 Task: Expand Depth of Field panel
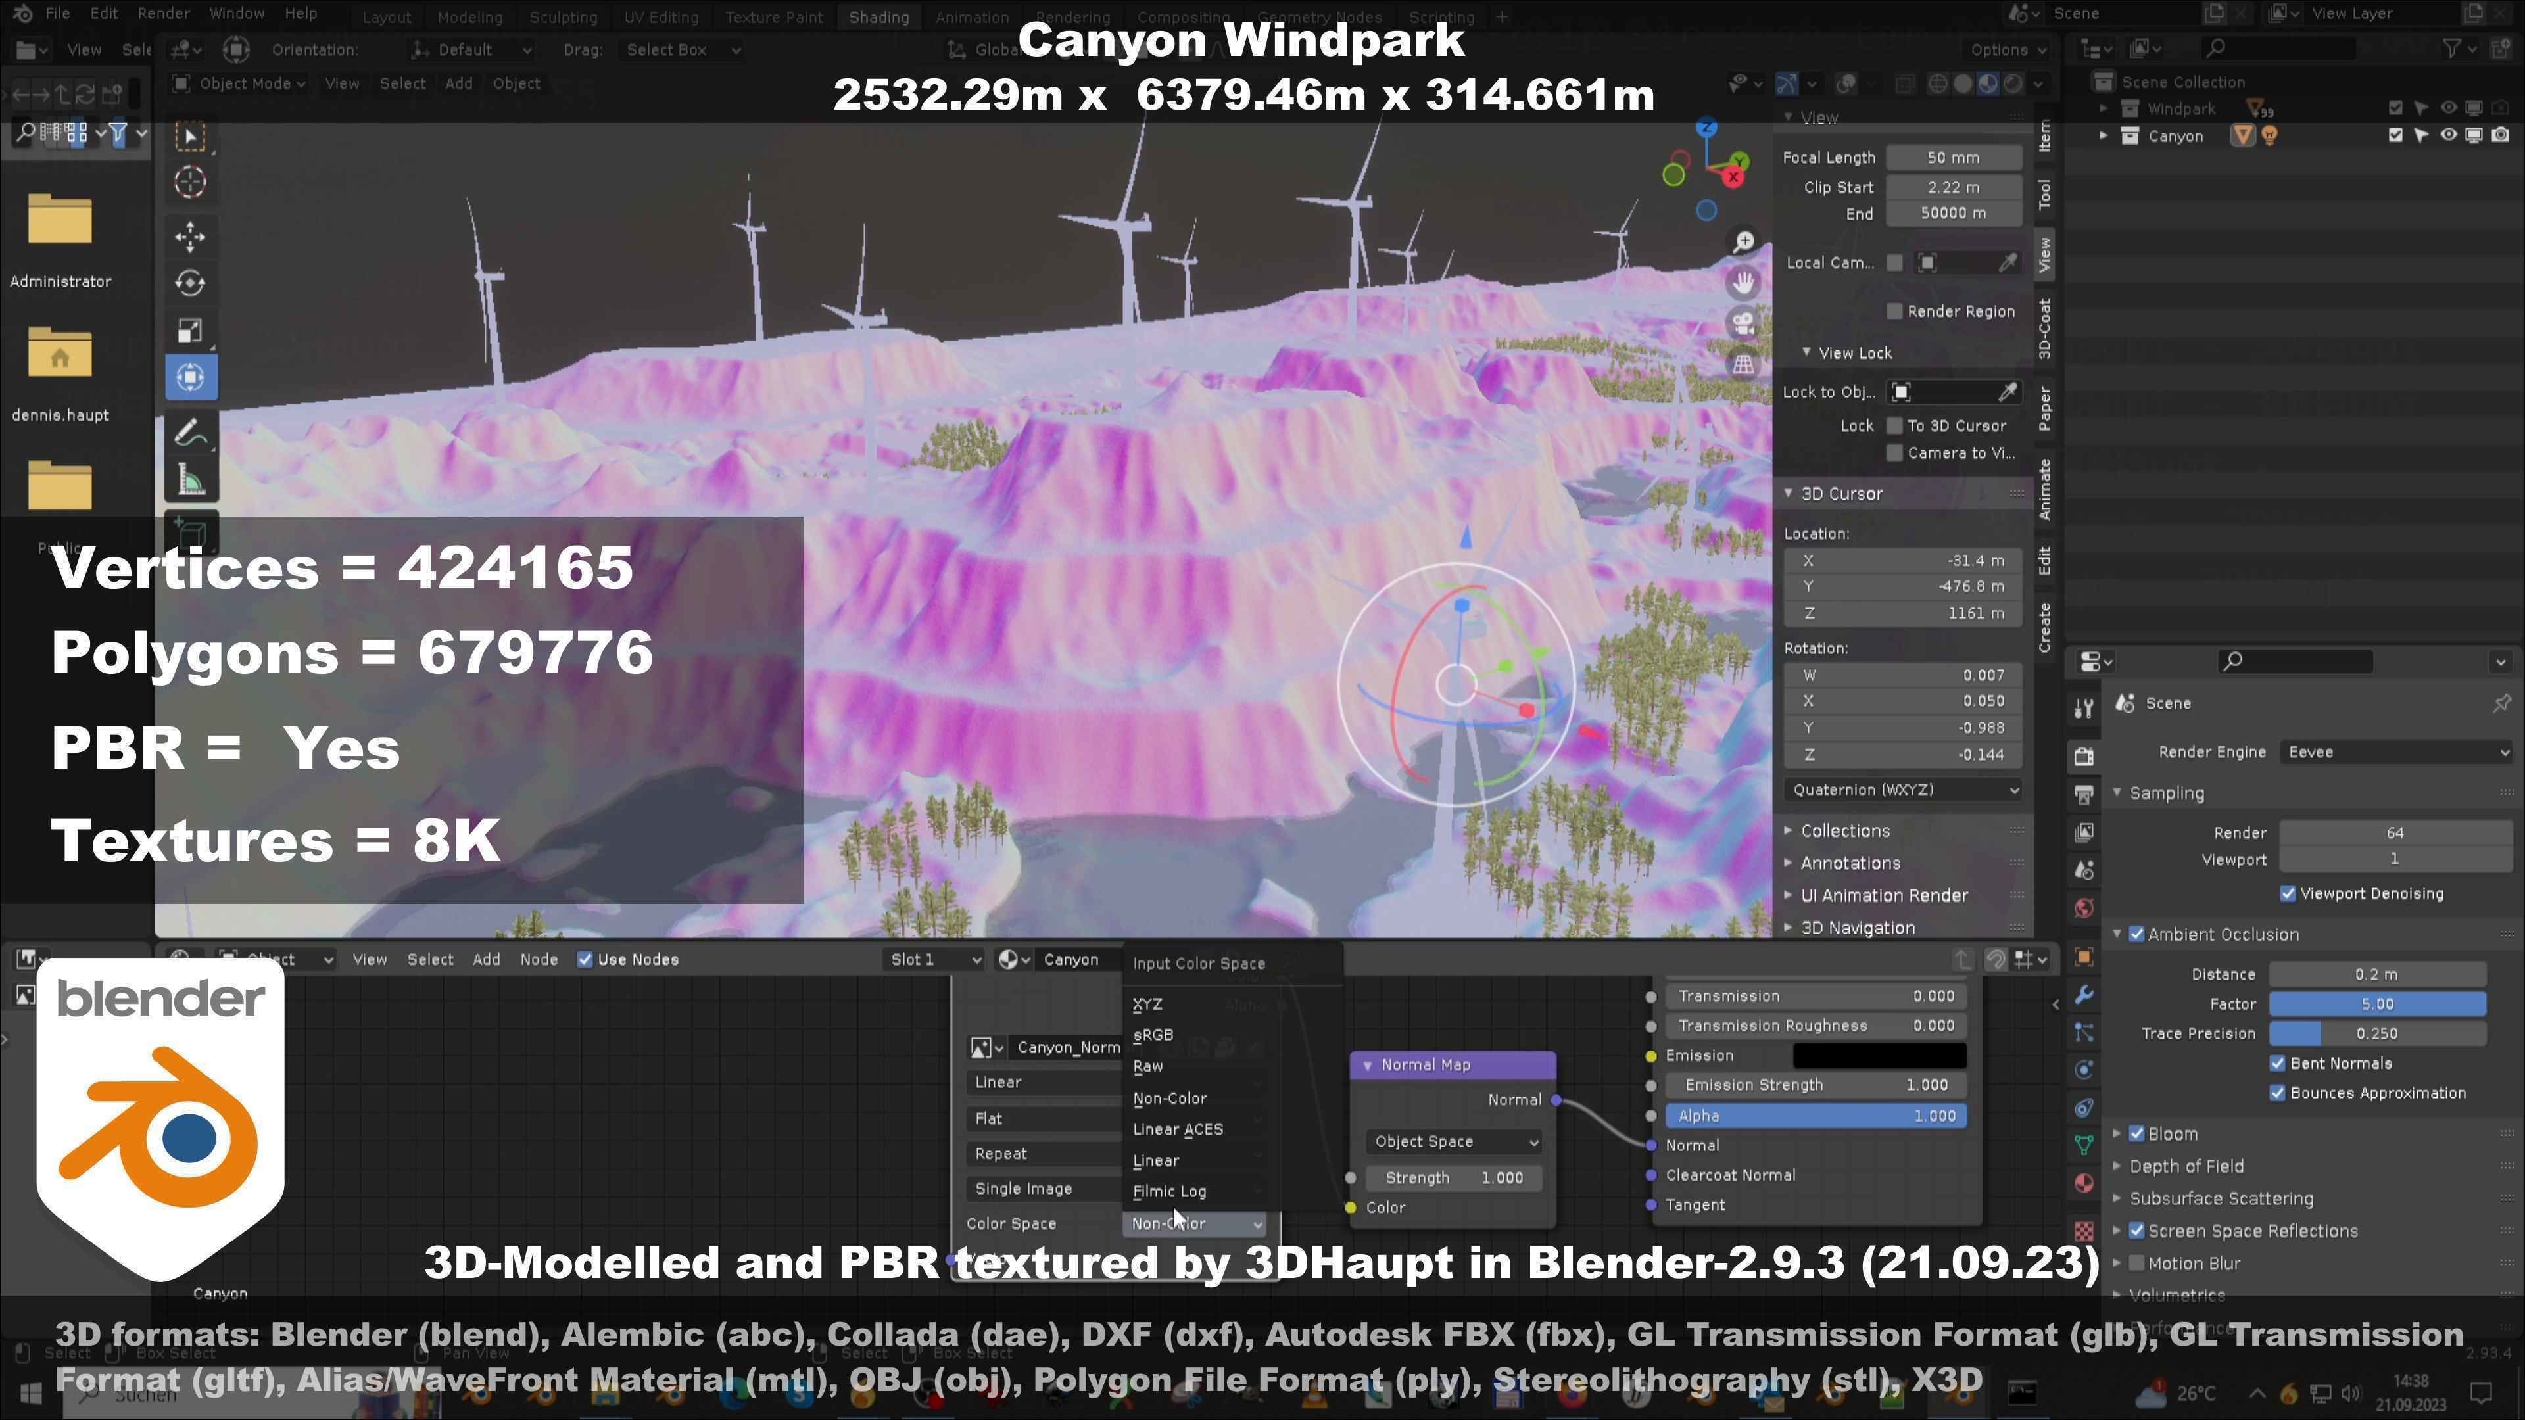[2186, 1166]
